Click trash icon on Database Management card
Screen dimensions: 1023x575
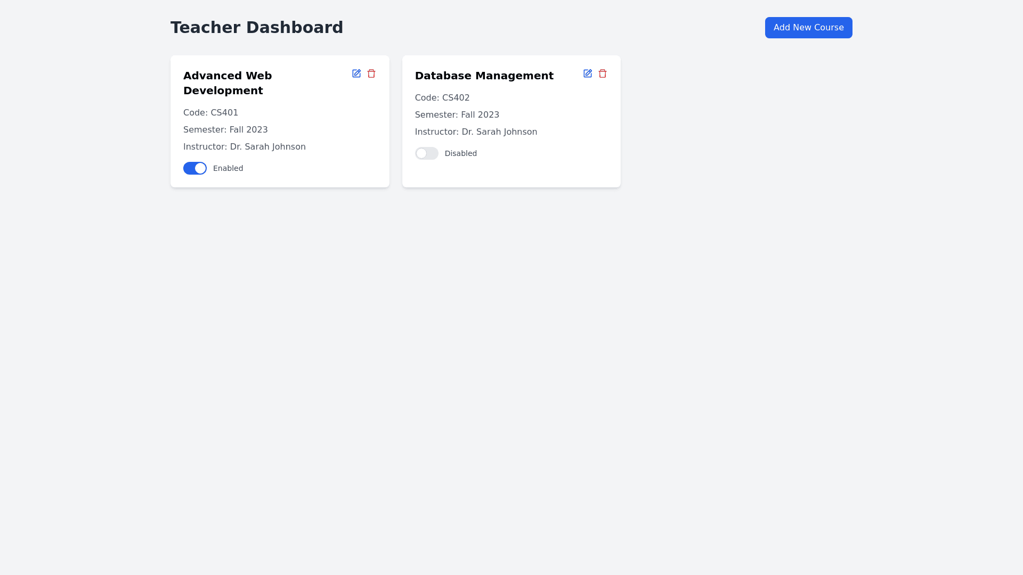pos(603,73)
